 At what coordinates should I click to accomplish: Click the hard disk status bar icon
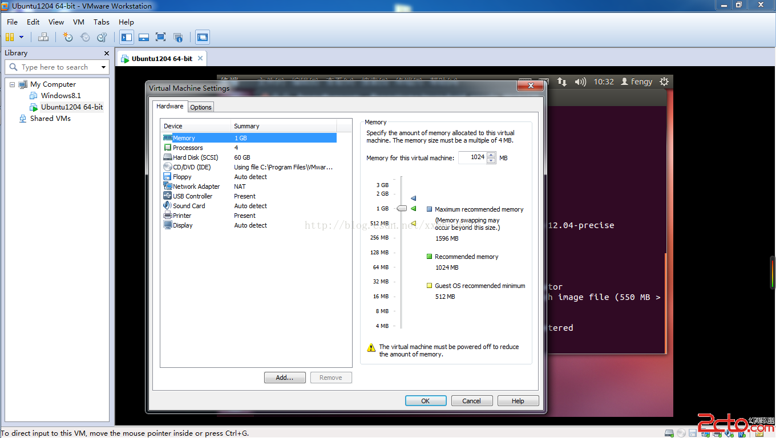pyautogui.click(x=669, y=433)
